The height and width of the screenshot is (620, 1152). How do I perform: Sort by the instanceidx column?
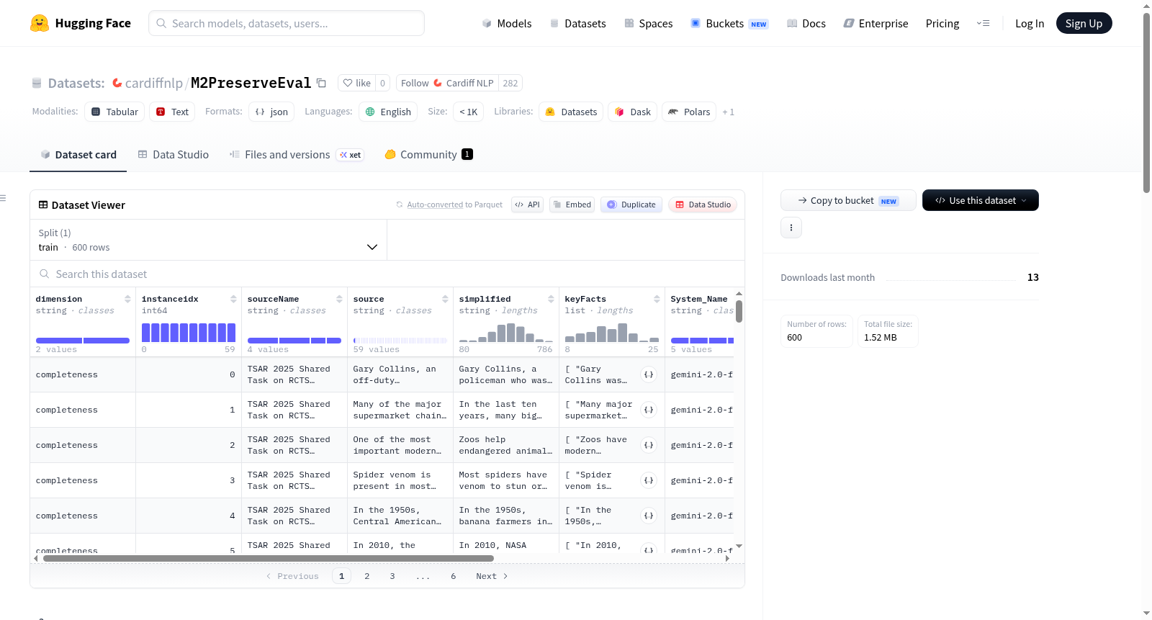pos(233,299)
